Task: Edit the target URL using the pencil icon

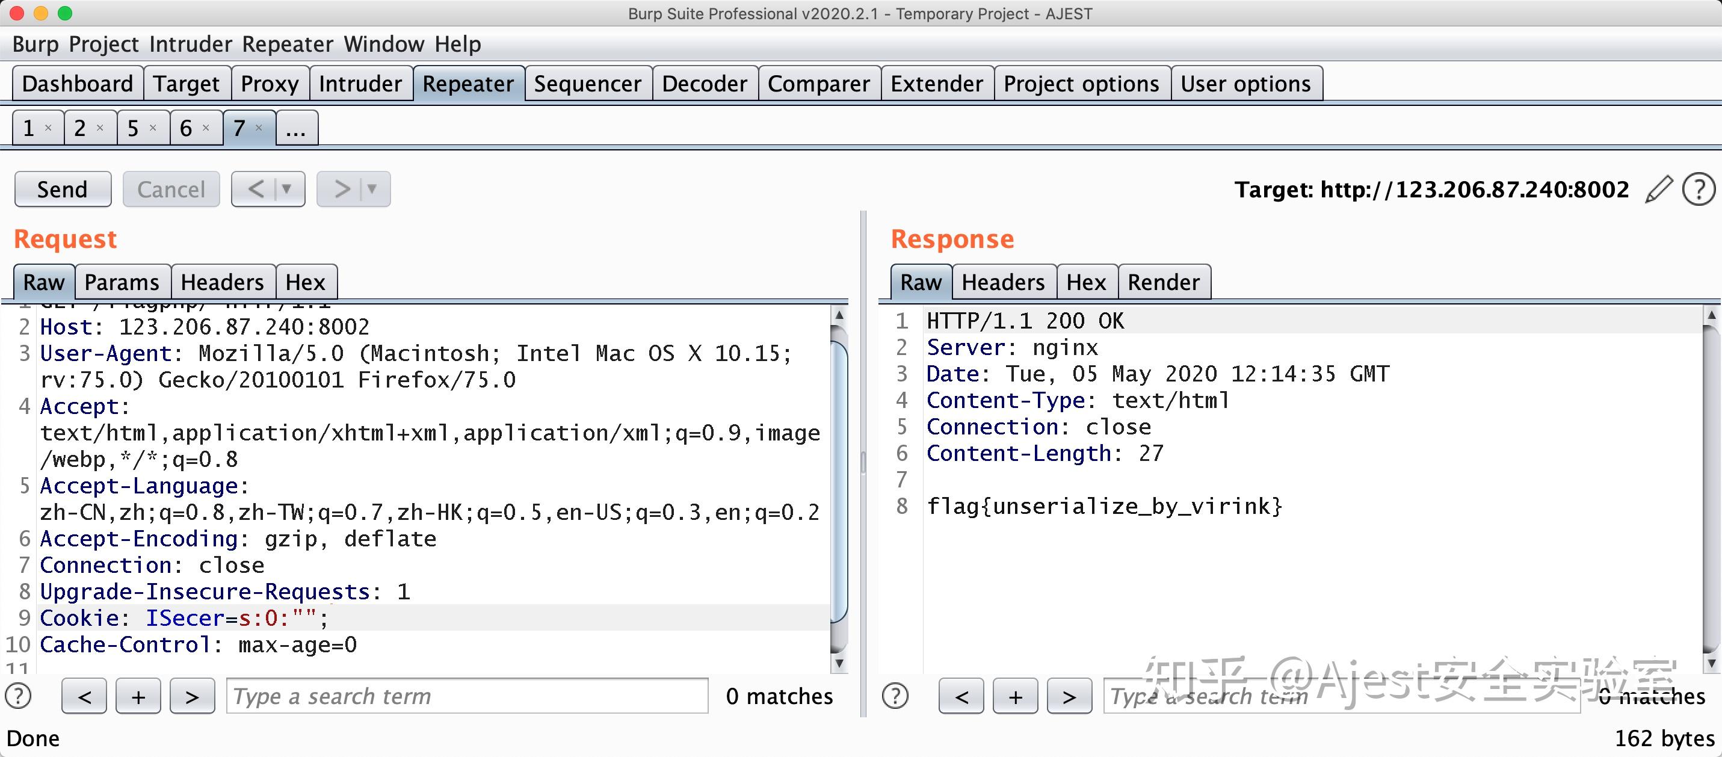Action: (1658, 189)
